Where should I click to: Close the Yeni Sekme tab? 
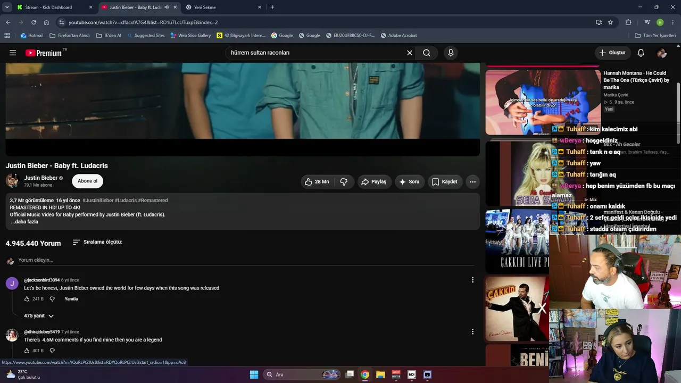pyautogui.click(x=260, y=7)
